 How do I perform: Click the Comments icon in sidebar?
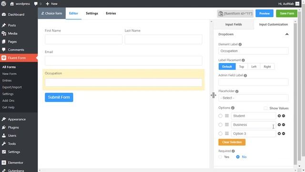point(4,50)
